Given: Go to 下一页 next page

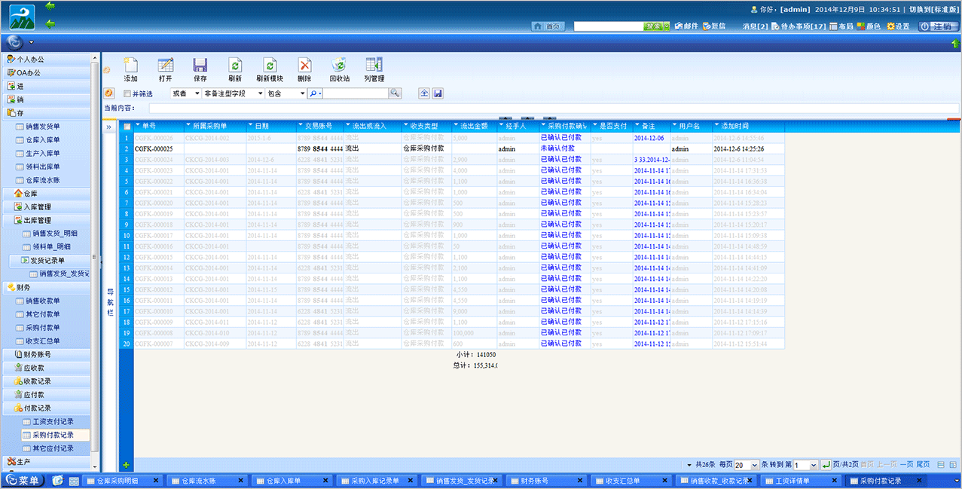Looking at the screenshot, I should pos(906,465).
